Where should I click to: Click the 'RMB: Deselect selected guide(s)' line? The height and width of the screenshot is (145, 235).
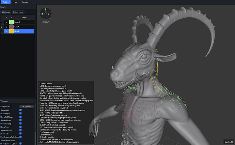coord(52,125)
